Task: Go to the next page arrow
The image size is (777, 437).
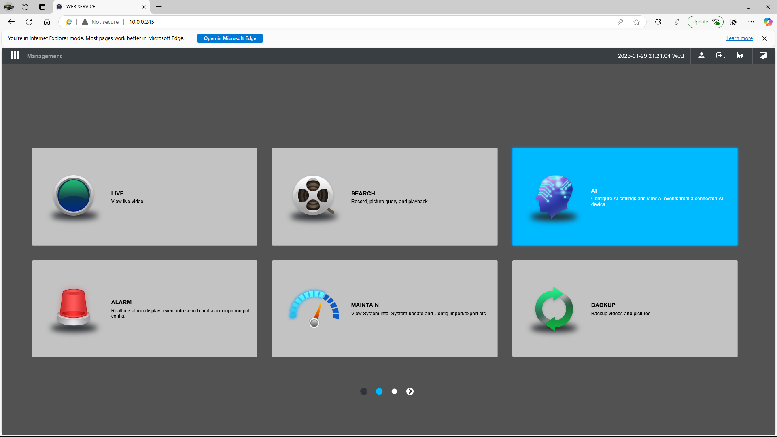Action: coord(410,391)
